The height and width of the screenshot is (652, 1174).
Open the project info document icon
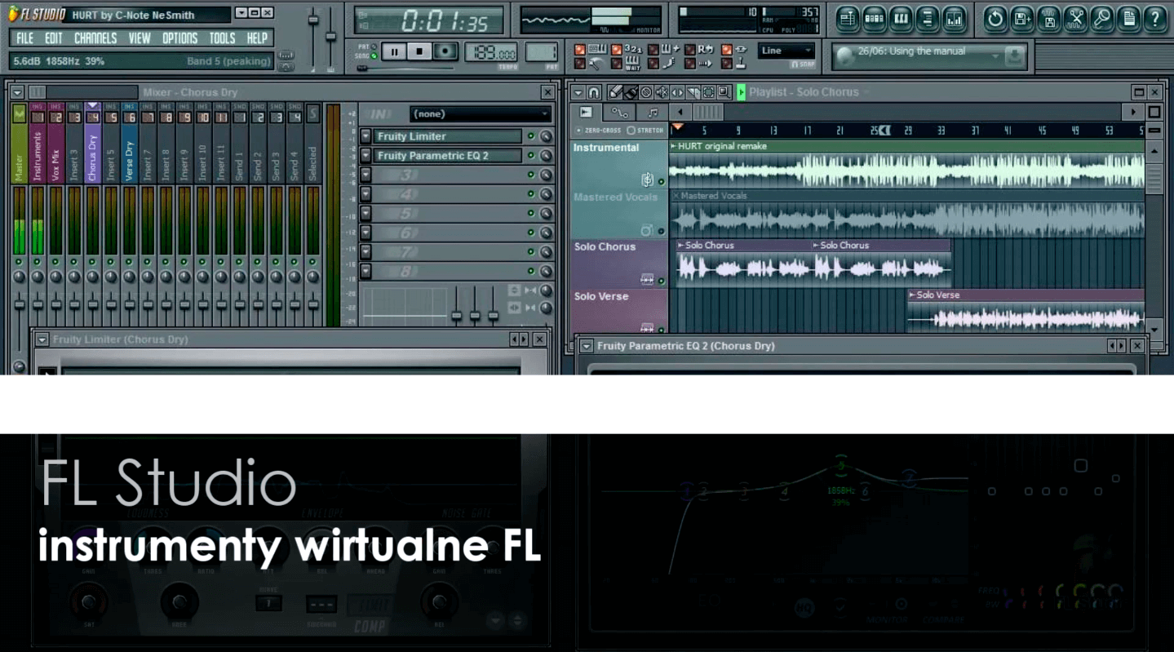point(1129,19)
